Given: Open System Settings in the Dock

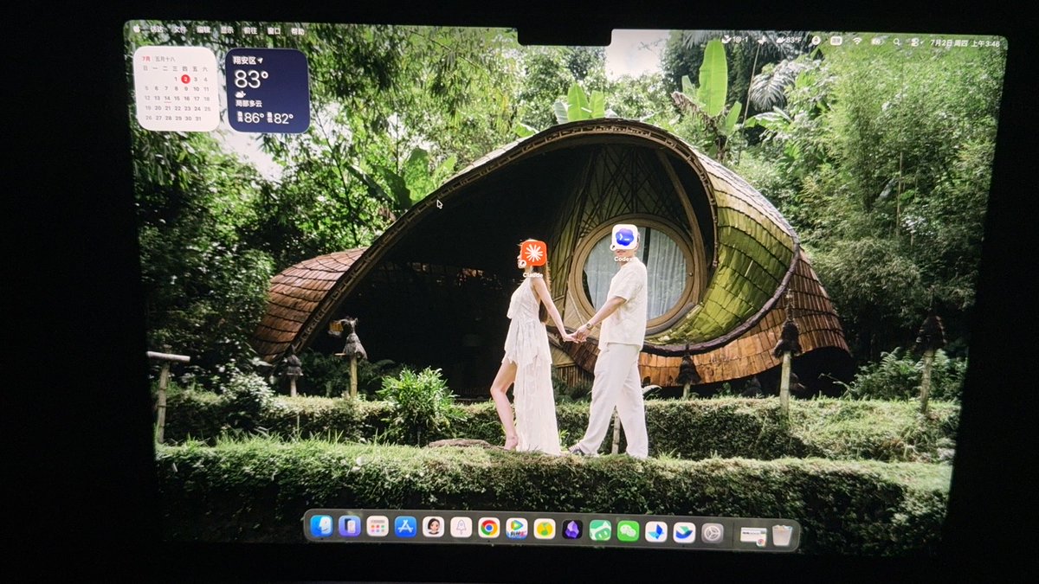Looking at the screenshot, I should pos(712,533).
